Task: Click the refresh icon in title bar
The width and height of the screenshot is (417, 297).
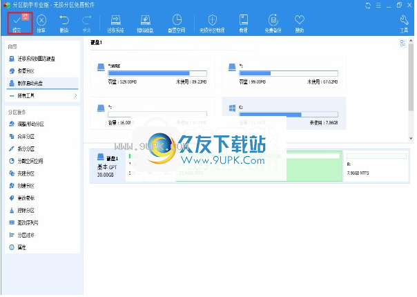Action: (368, 6)
